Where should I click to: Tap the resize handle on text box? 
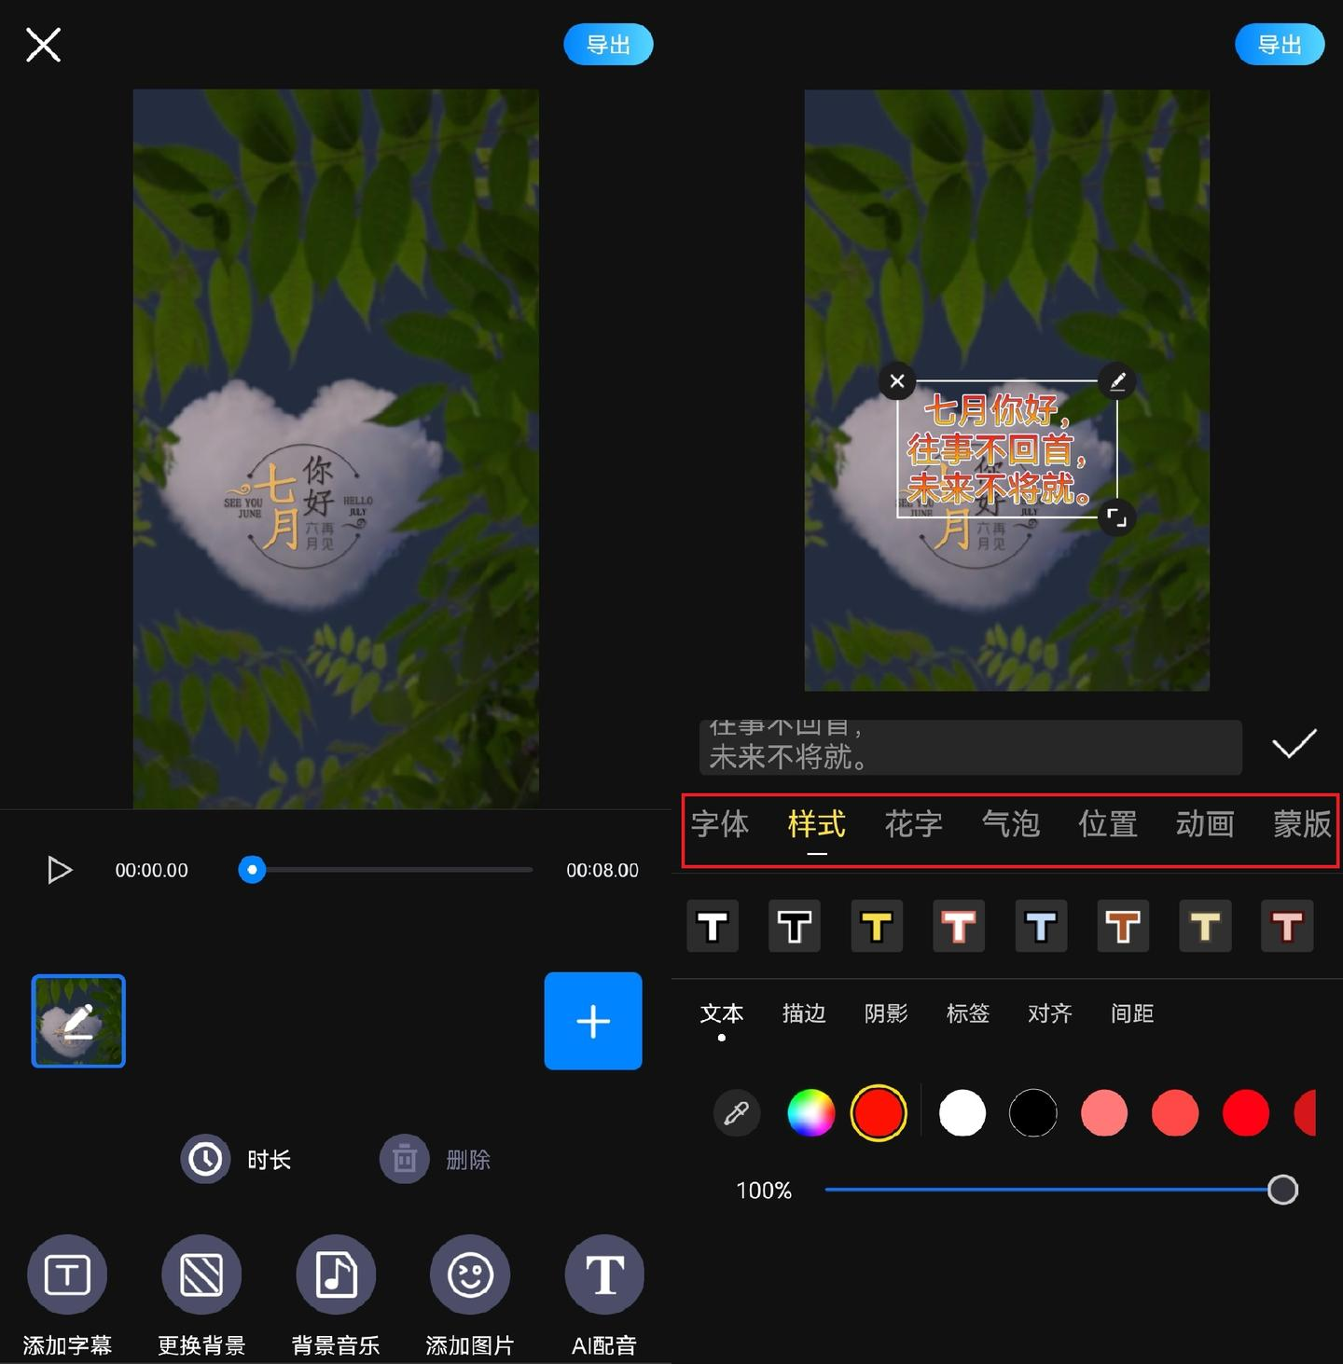1116,517
